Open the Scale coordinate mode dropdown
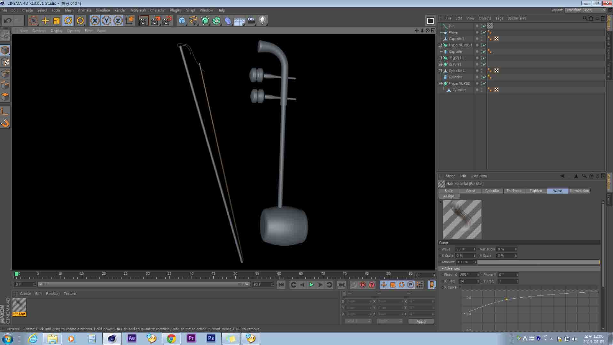 pyautogui.click(x=389, y=321)
